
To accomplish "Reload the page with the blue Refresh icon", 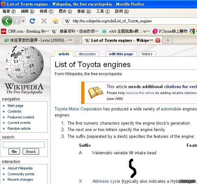I will coord(32,21).
